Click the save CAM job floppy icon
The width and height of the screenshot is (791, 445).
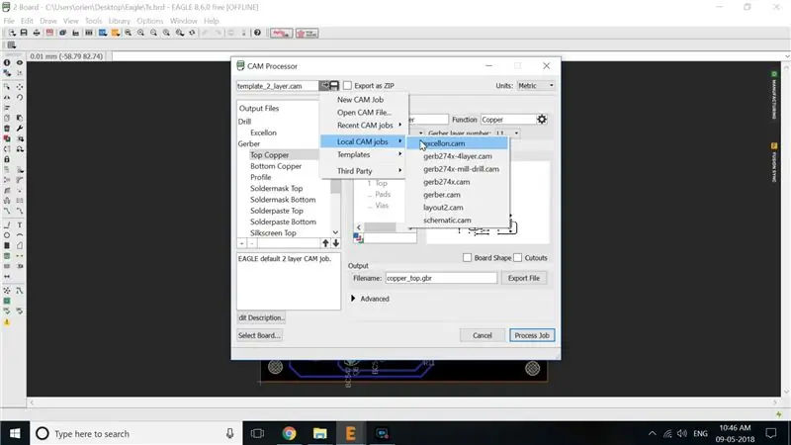pos(334,86)
